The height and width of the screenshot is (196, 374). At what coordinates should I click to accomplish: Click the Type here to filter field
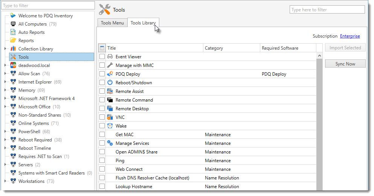327,9
